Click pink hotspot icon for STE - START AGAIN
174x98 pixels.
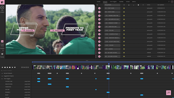click(x=99, y=8)
